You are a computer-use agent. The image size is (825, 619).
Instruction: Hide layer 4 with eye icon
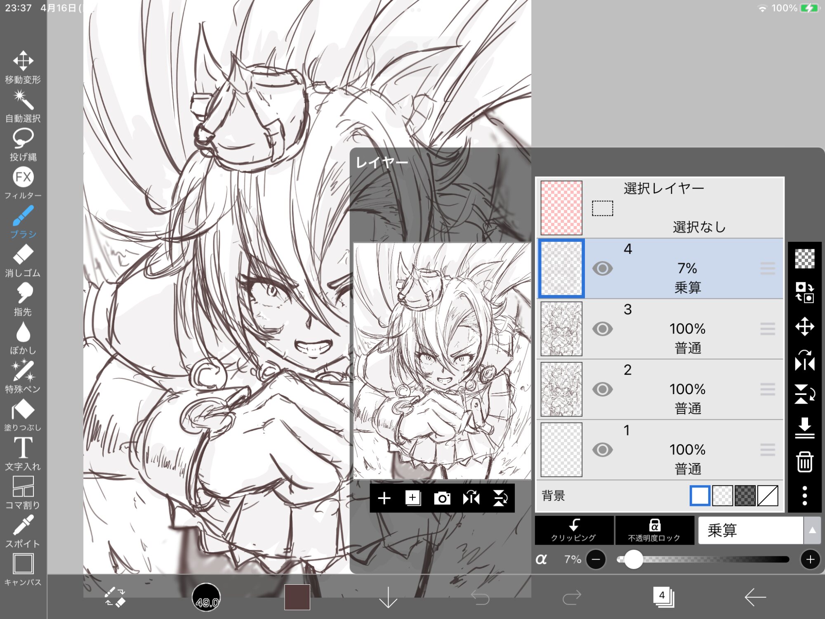[x=602, y=269]
